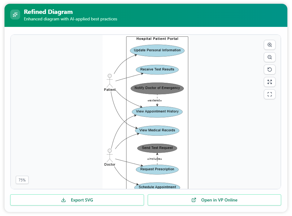Select the View Appointment History use case
Viewport: 292px width, 216px height.
pyautogui.click(x=157, y=112)
